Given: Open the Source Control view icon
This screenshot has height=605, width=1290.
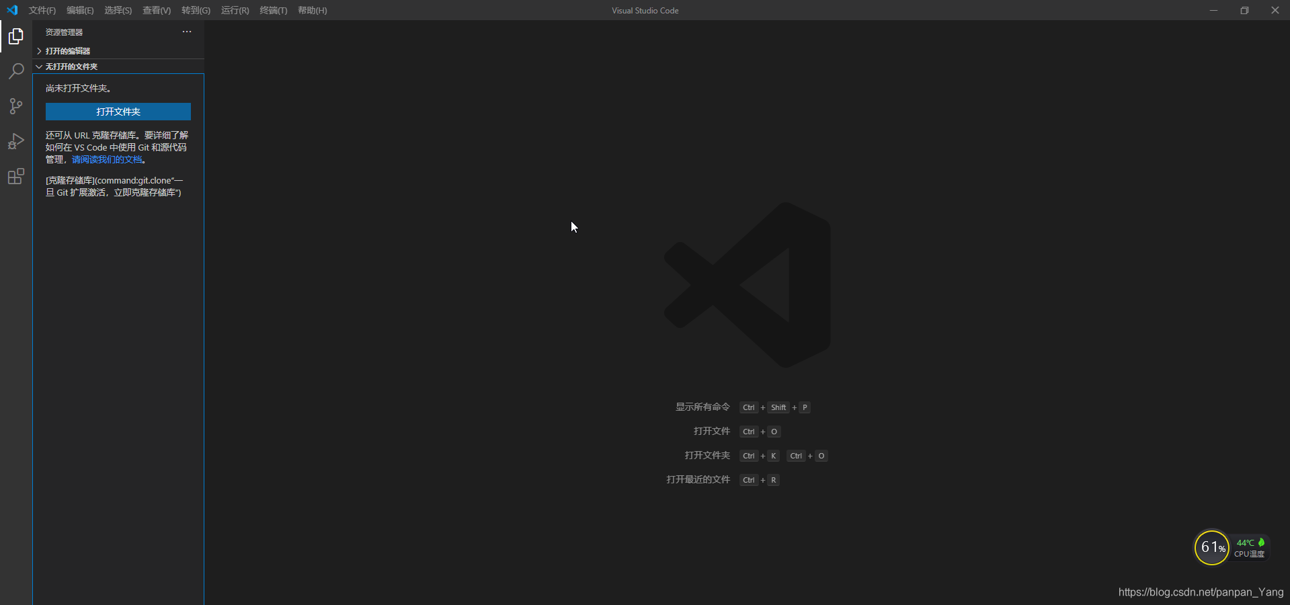Looking at the screenshot, I should [x=16, y=106].
